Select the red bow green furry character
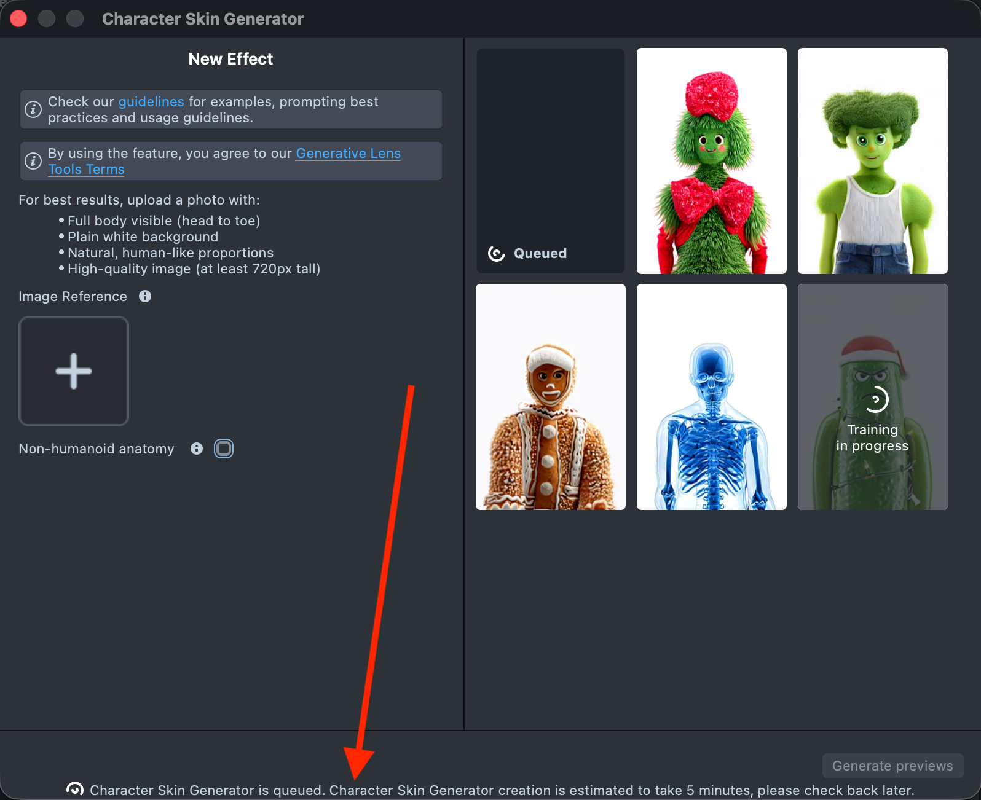Viewport: 981px width, 800px height. coord(711,161)
